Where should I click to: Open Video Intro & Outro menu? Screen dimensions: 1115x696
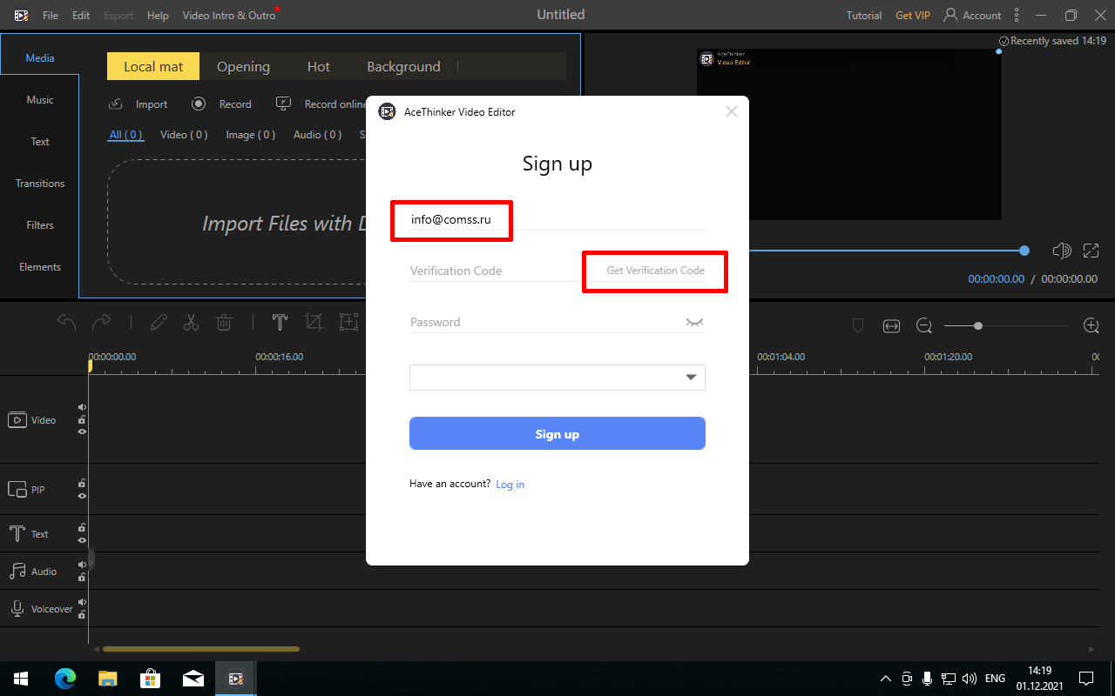(x=229, y=16)
